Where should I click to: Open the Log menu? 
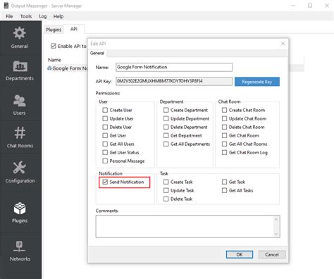coord(43,16)
